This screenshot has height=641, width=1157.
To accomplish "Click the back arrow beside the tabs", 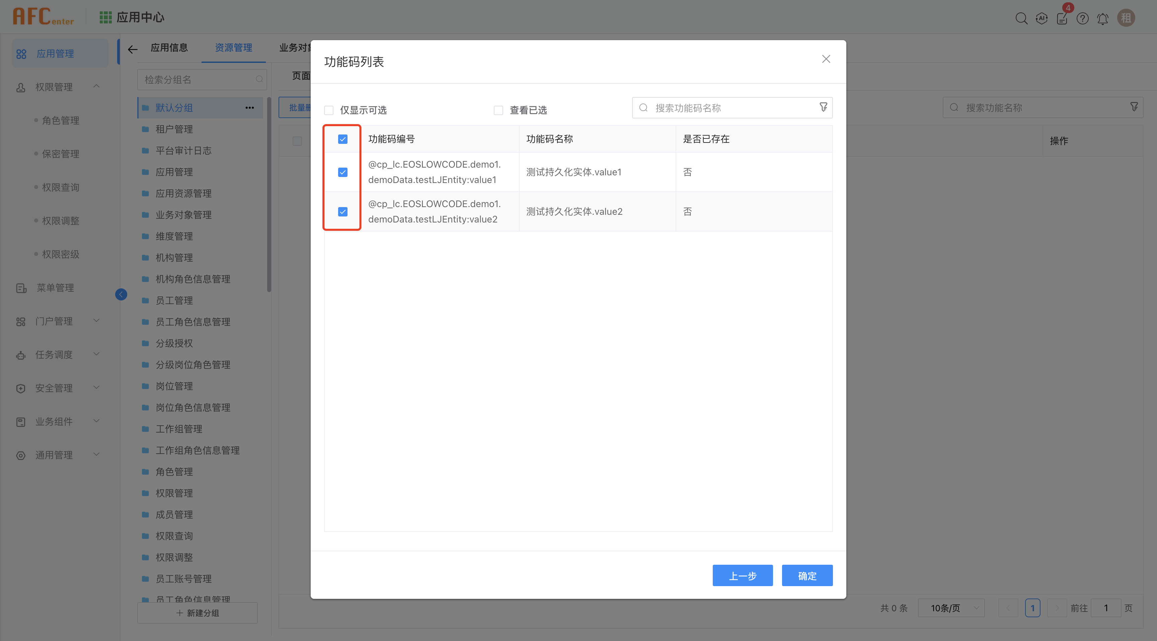I will (132, 50).
